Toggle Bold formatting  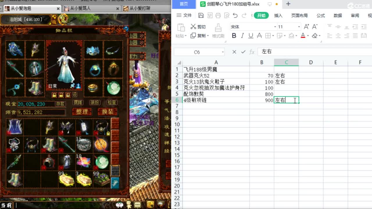(x=234, y=36)
